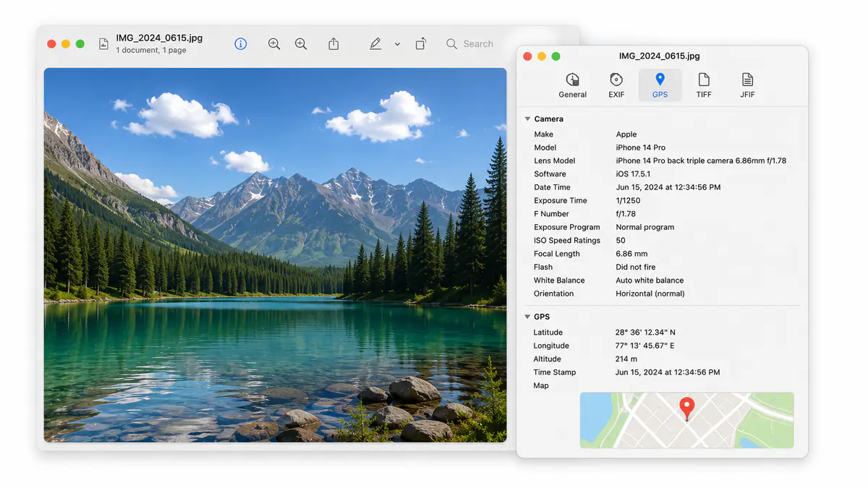The width and height of the screenshot is (868, 488).
Task: Select the 'Auto white balance' value
Action: click(650, 281)
